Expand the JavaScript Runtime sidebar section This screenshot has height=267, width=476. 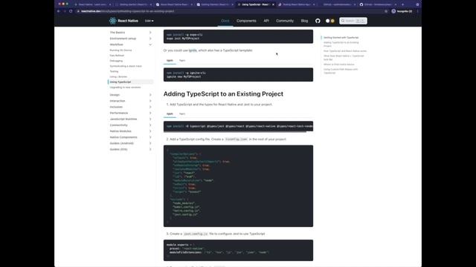tap(131, 119)
